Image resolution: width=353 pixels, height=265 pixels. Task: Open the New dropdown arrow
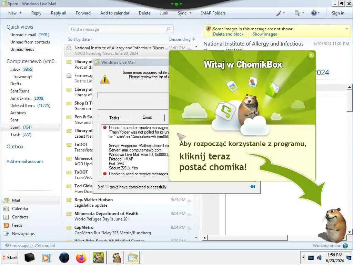[20, 13]
